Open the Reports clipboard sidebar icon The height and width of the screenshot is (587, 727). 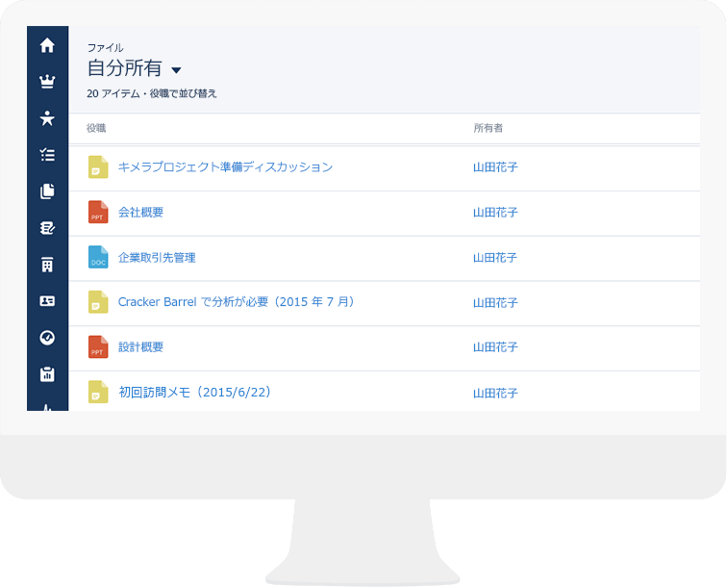click(47, 374)
